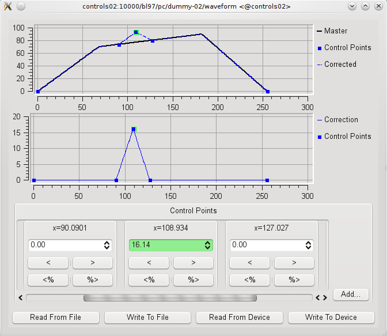Click the Master legend entry
The image size is (387, 336).
click(x=336, y=31)
